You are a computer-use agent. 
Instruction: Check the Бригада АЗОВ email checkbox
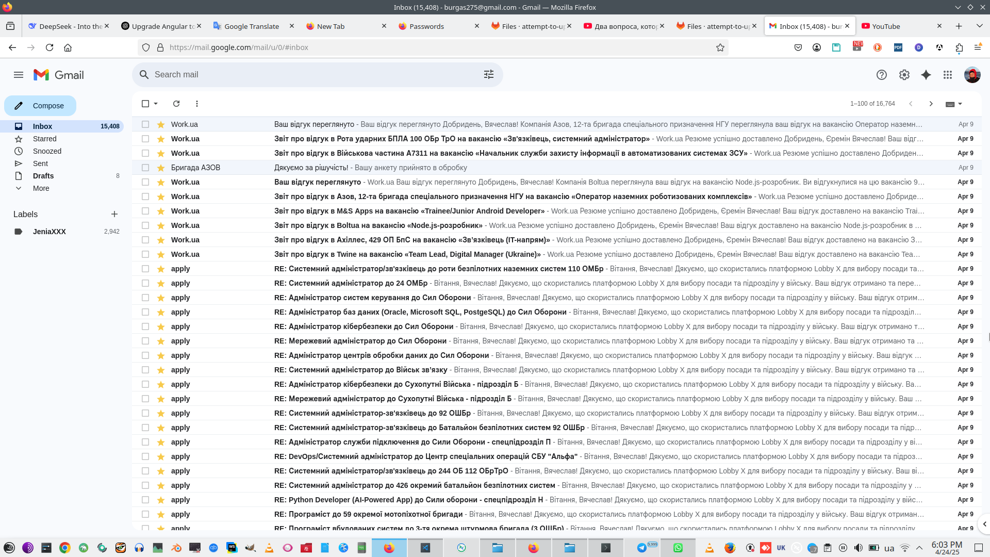click(145, 168)
